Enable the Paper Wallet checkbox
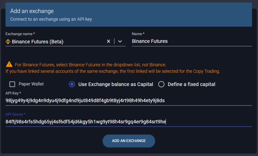The image size is (258, 156). pyautogui.click(x=12, y=84)
